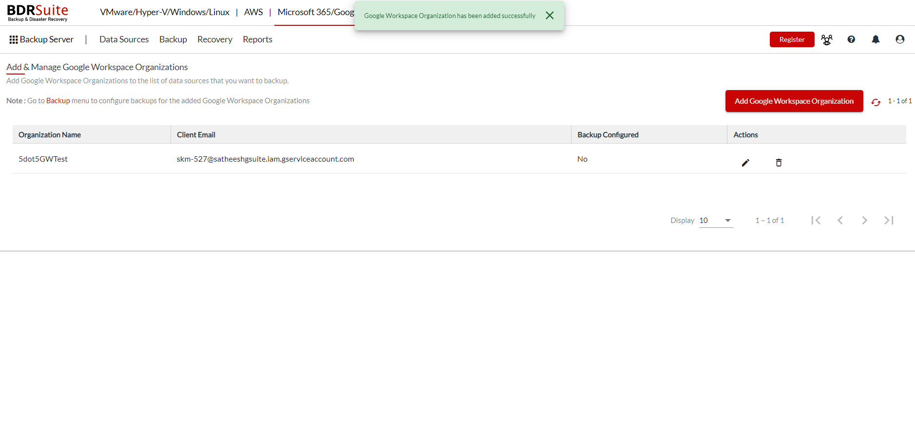The height and width of the screenshot is (444, 915).
Task: Click the skm-527 client email cell
Action: [x=266, y=159]
